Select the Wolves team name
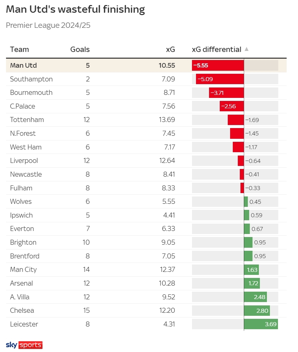The width and height of the screenshot is (298, 352). pyautogui.click(x=21, y=201)
